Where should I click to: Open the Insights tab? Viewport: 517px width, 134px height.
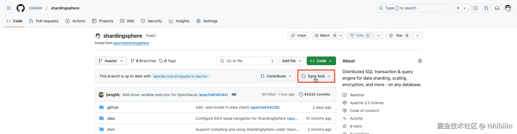(179, 21)
